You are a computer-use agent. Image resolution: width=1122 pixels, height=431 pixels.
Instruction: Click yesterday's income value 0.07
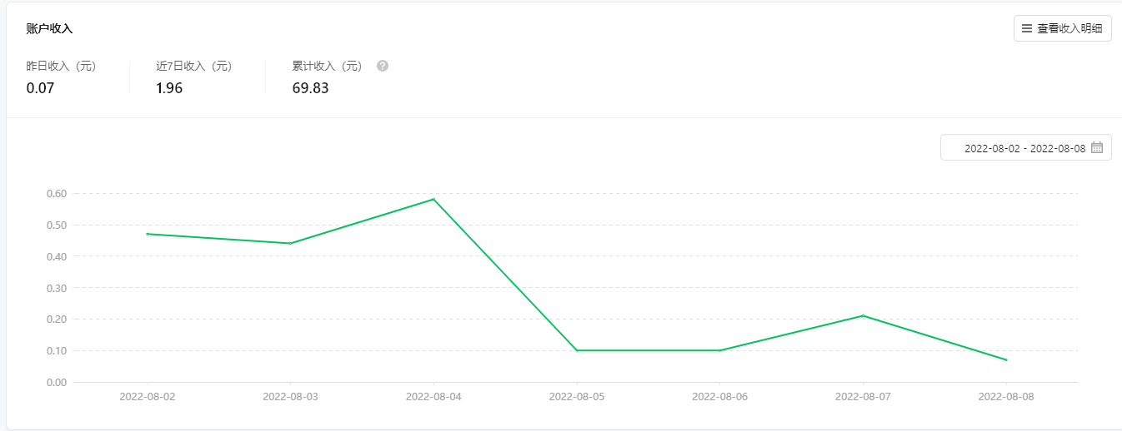[40, 88]
